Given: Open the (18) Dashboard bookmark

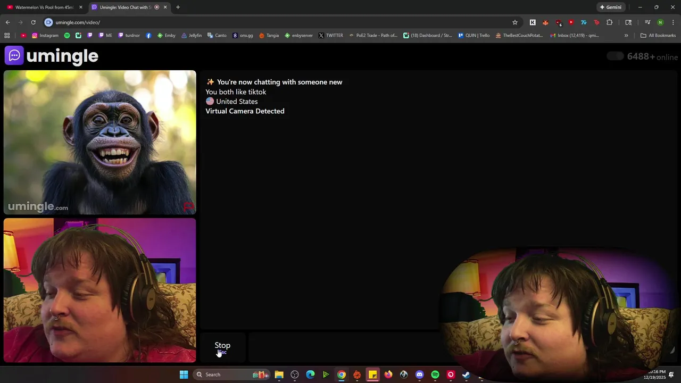Looking at the screenshot, I should (x=428, y=36).
